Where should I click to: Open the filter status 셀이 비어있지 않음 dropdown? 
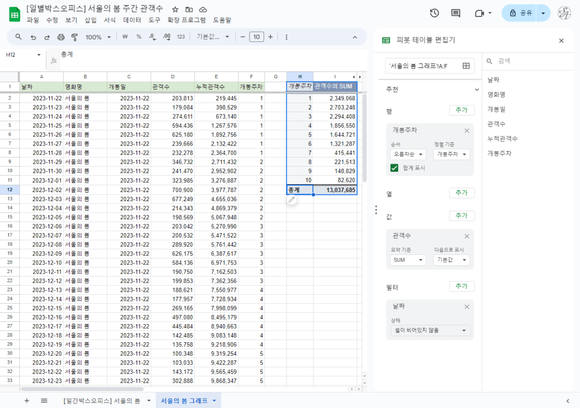(430, 330)
